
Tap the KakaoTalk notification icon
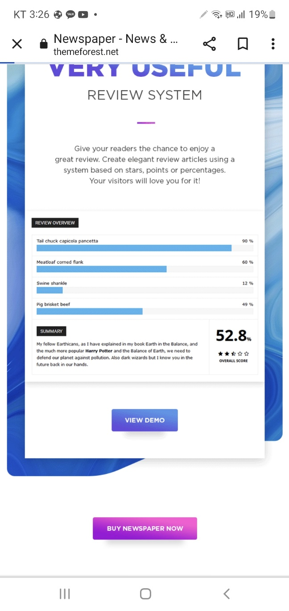[x=70, y=14]
